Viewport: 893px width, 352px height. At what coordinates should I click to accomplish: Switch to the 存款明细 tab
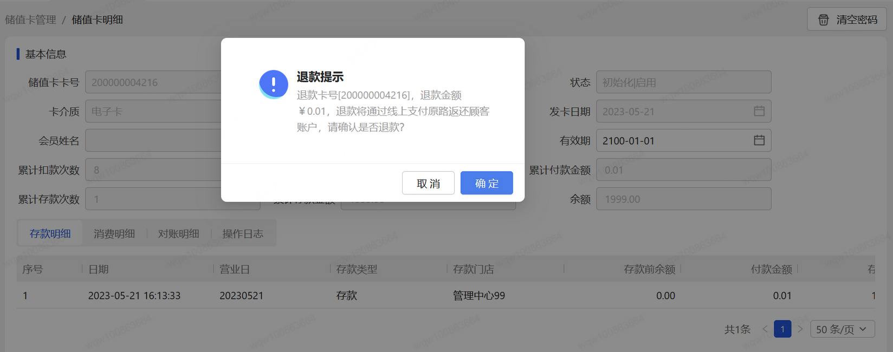[x=50, y=233]
